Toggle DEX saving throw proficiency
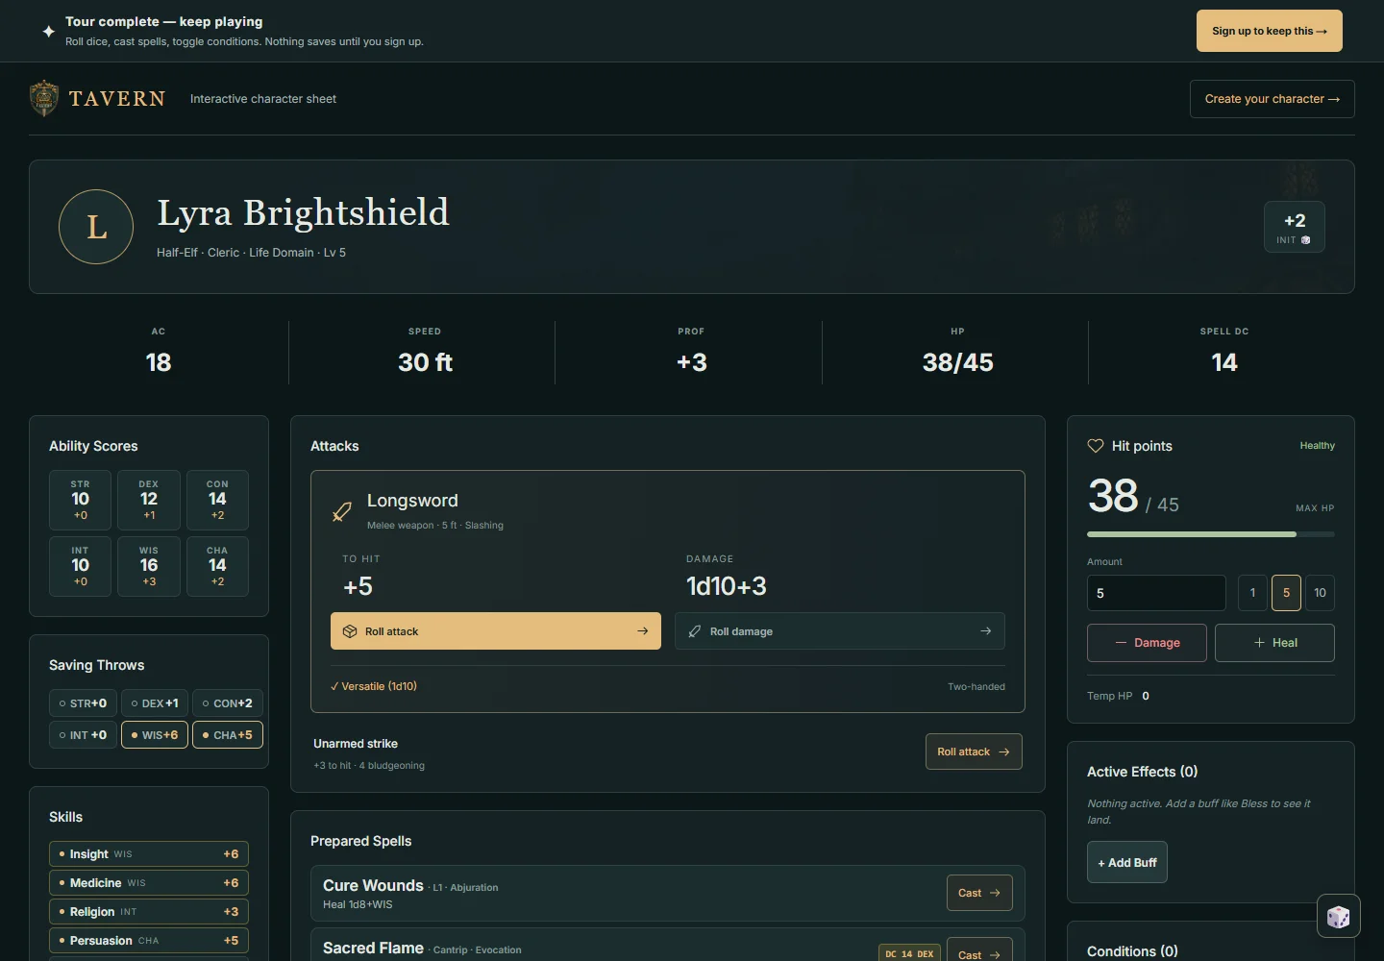The width and height of the screenshot is (1384, 961). tap(155, 703)
